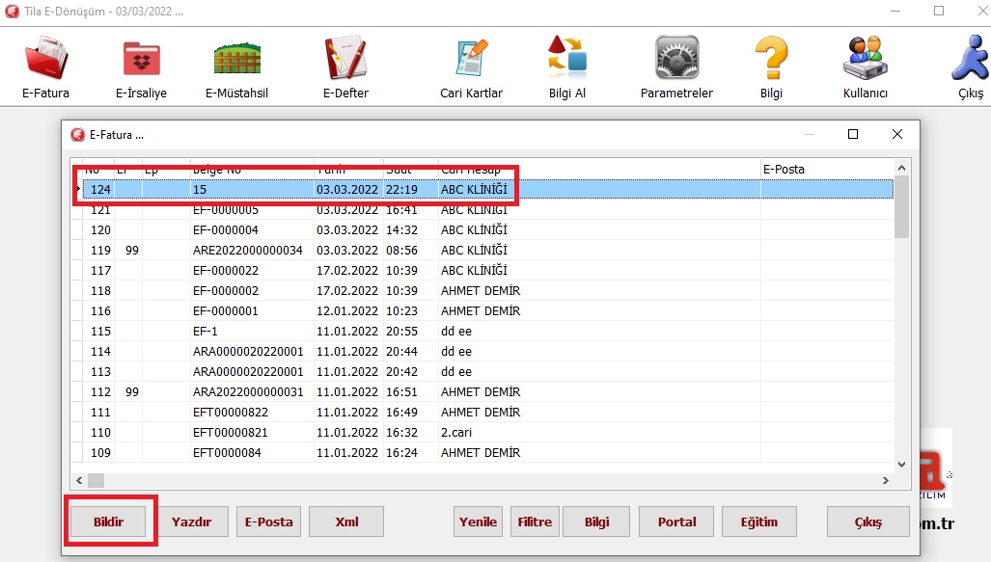Click the yellow question mark Bilgi icon
991x562 pixels.
pos(771,58)
